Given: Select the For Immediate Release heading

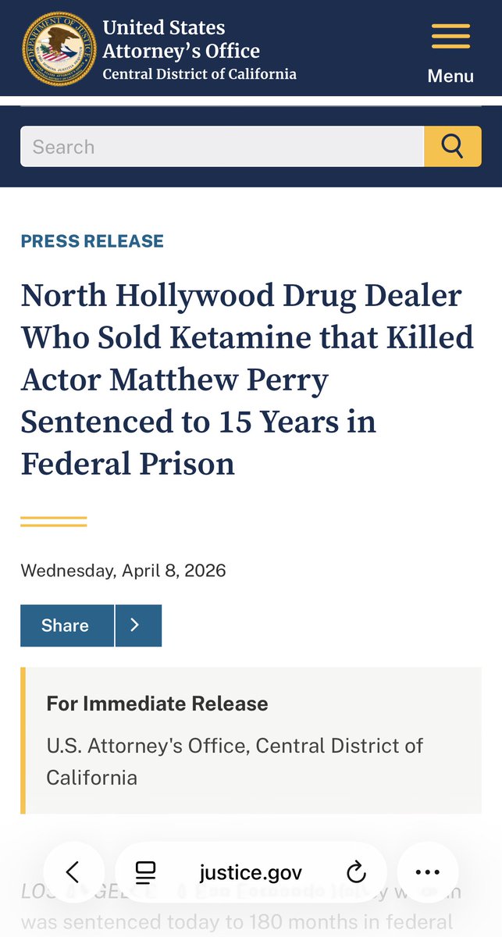Looking at the screenshot, I should tap(157, 704).
